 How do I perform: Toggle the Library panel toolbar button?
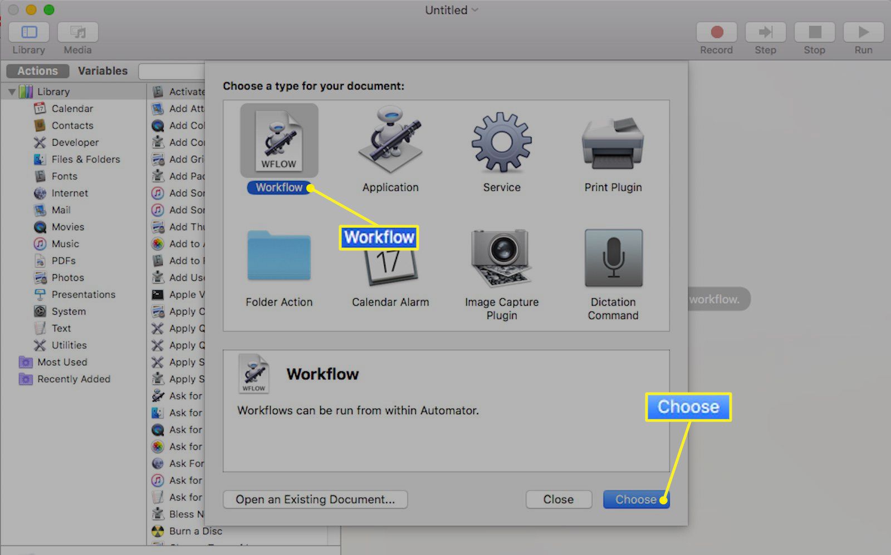tap(29, 32)
